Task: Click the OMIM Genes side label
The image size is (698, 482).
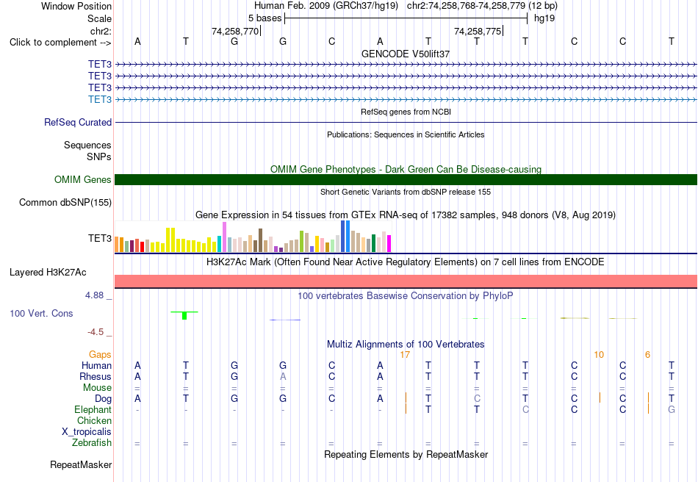Action: [83, 179]
